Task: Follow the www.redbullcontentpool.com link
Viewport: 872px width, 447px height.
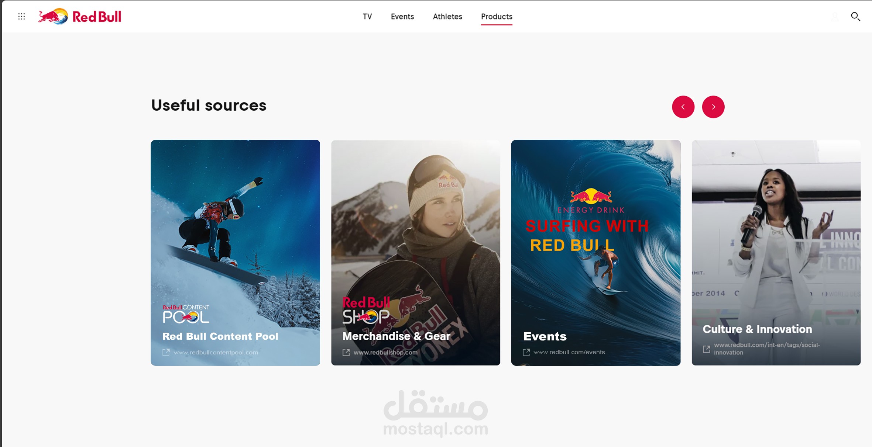Action: (x=216, y=353)
